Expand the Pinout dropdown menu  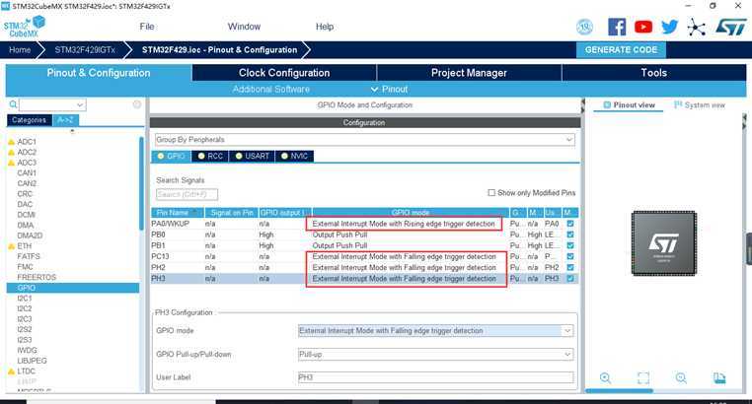click(389, 89)
